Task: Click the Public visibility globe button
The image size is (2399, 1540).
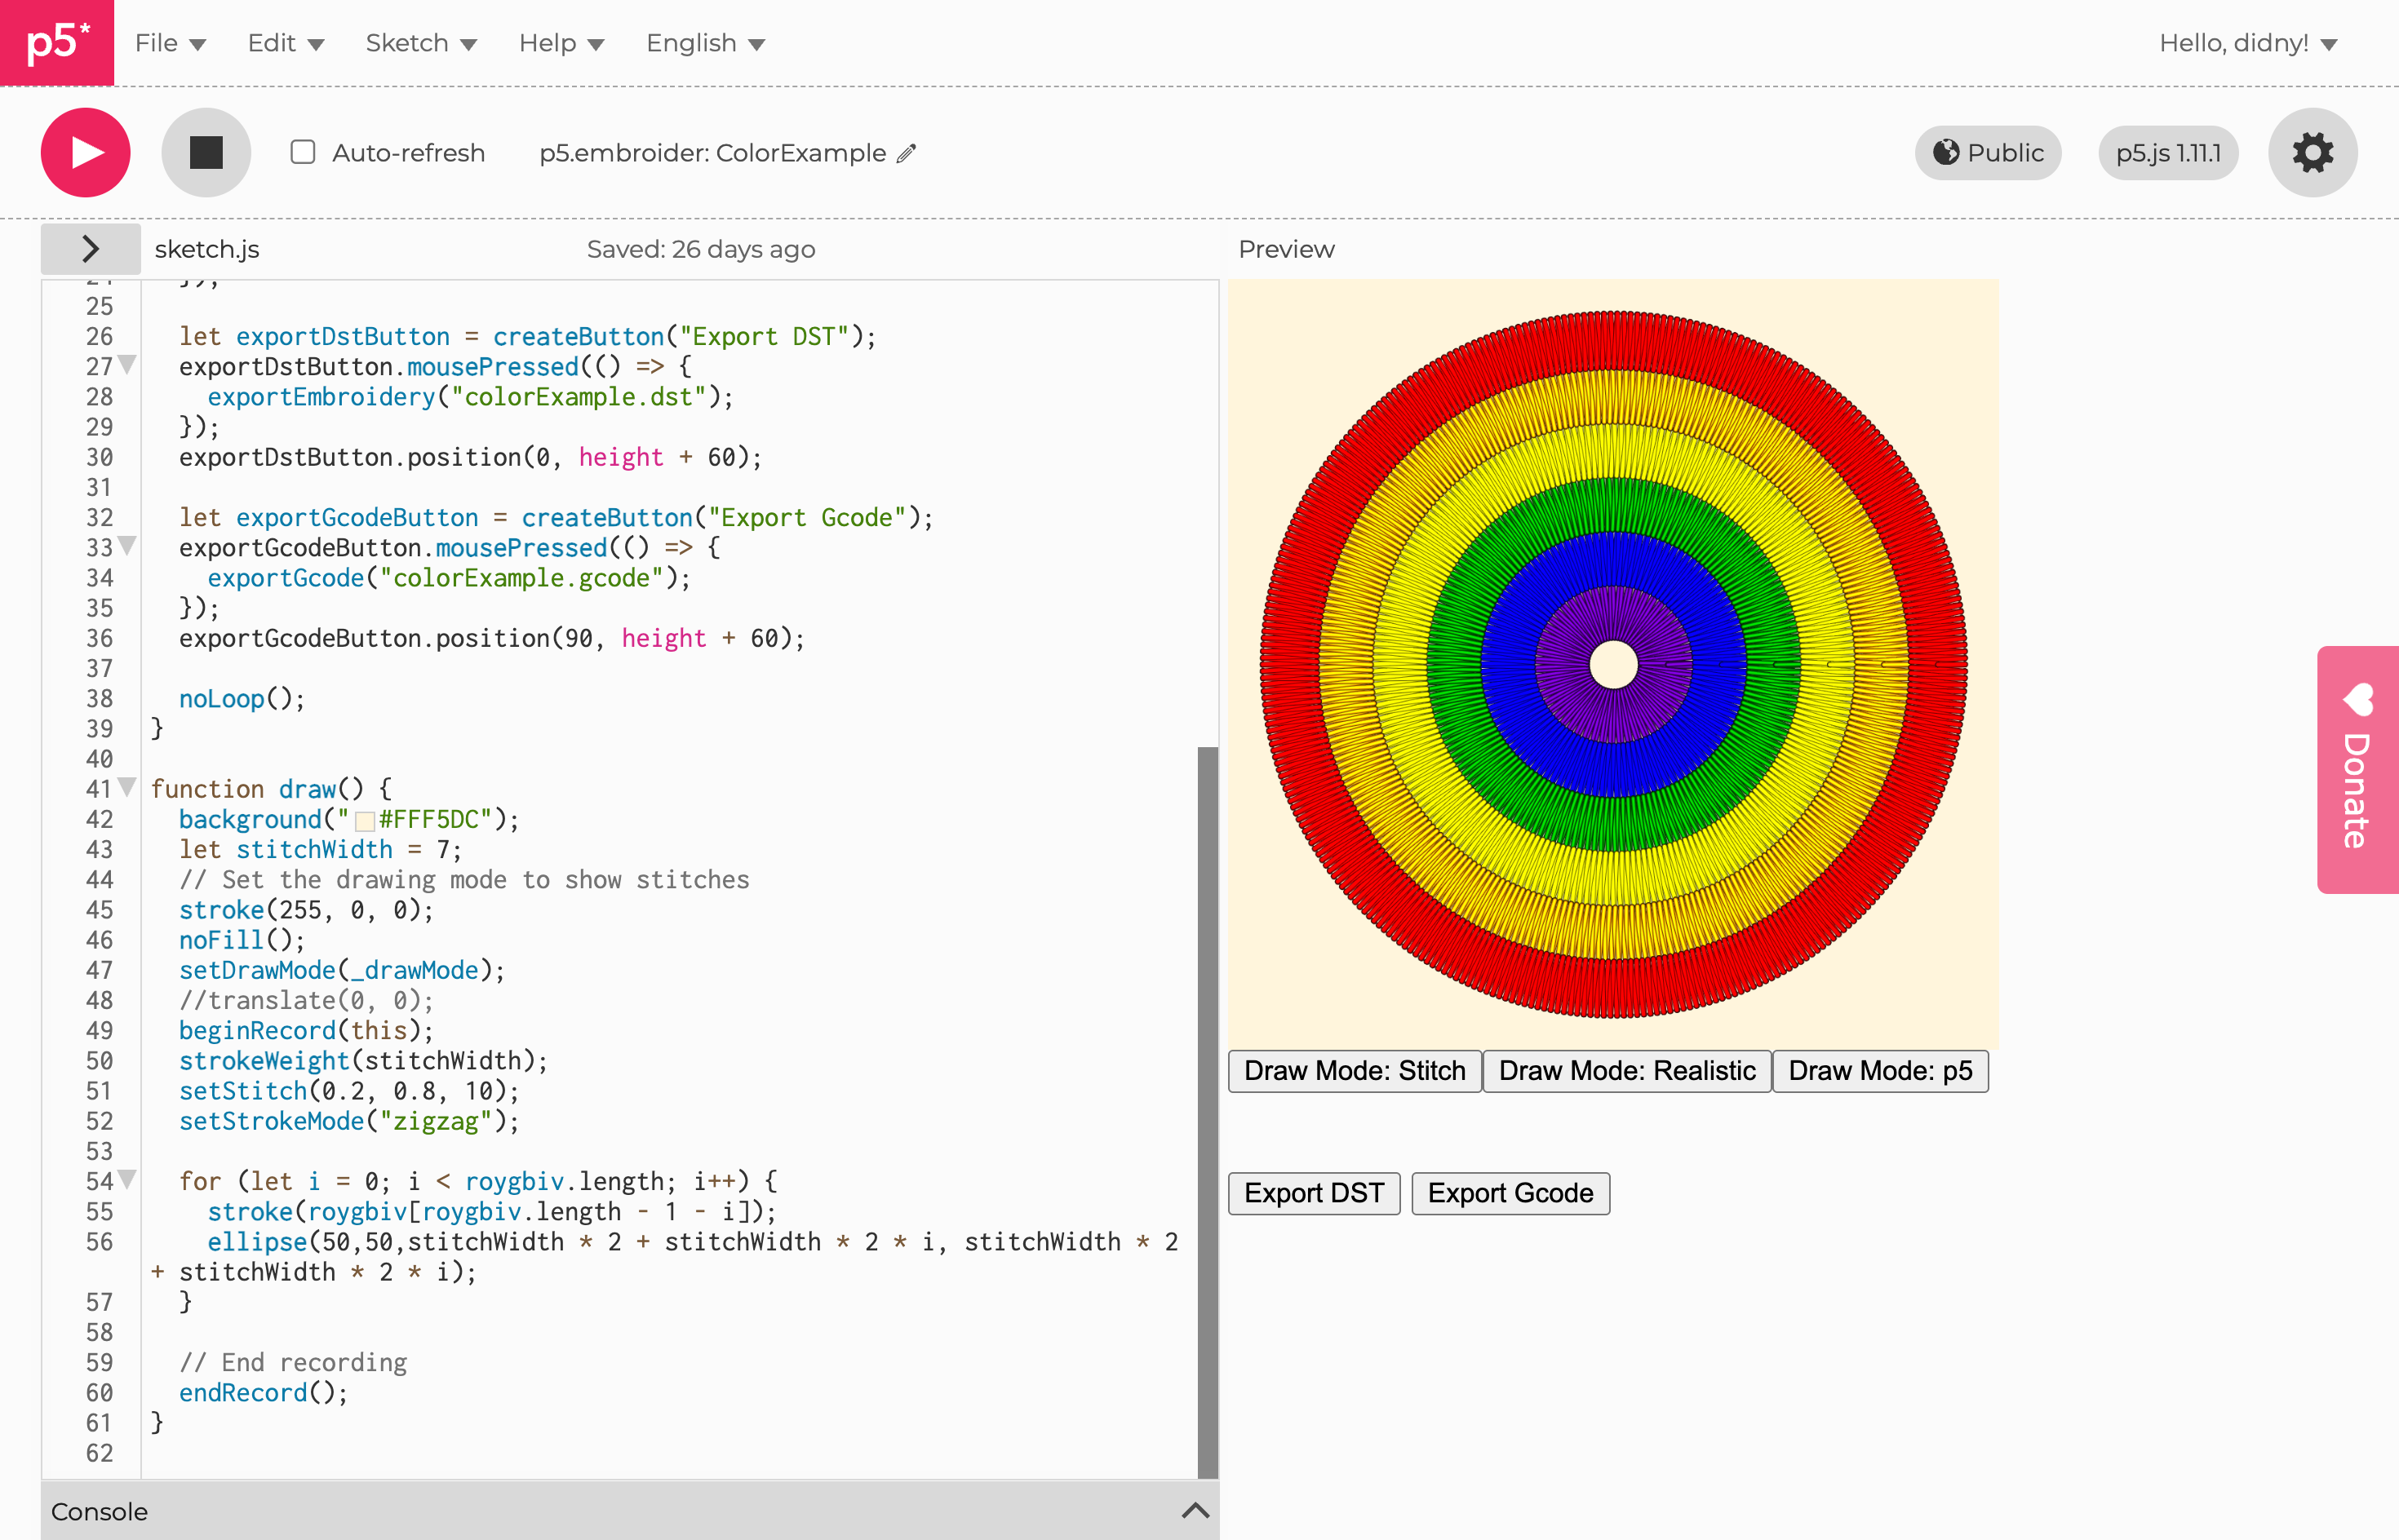Action: tap(1987, 153)
